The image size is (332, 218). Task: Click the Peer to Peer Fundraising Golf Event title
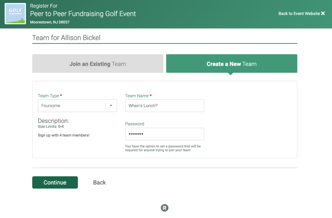83,14
